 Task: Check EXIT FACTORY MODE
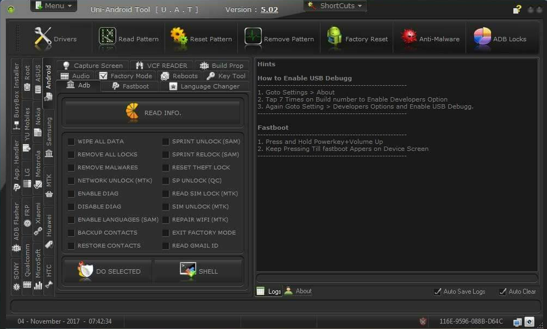(x=166, y=233)
